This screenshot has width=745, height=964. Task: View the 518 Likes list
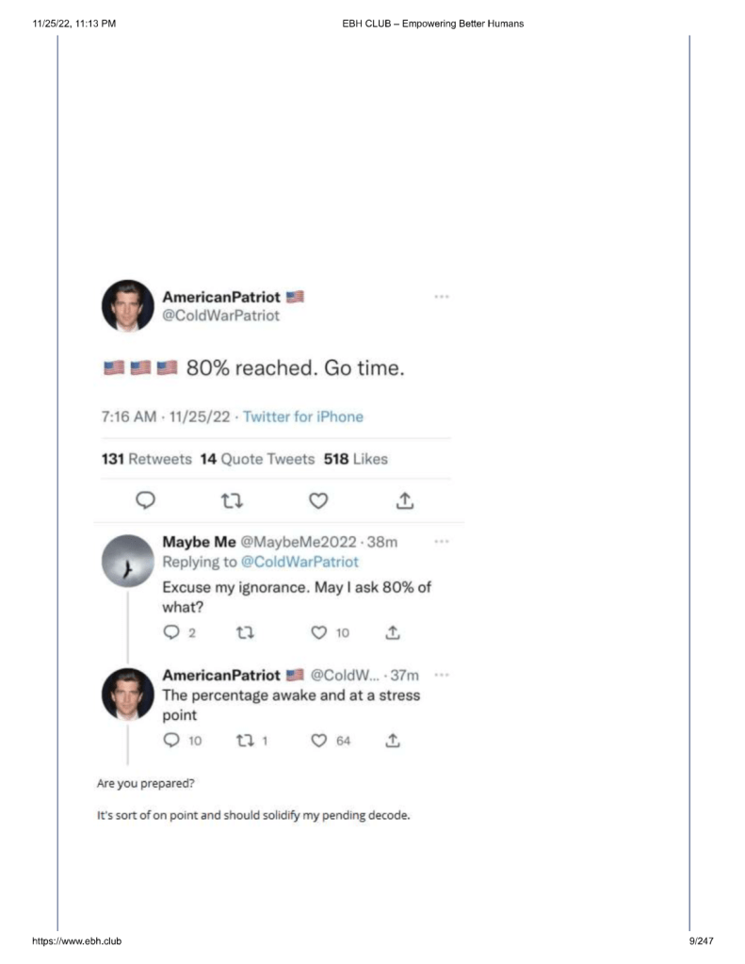[355, 459]
